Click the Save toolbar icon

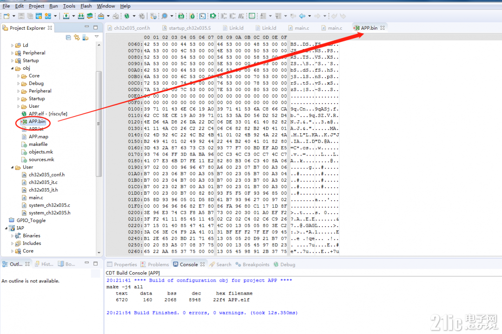21,16
